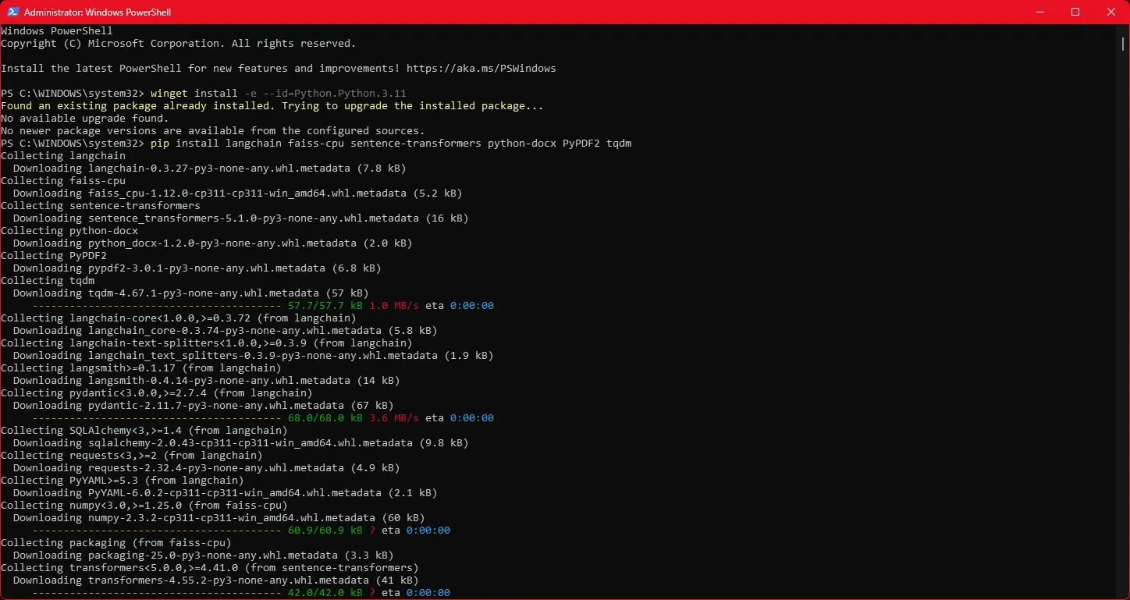1130x600 pixels.
Task: Click 'Downloading requests-2.32.4' line
Action: pyautogui.click(x=207, y=468)
